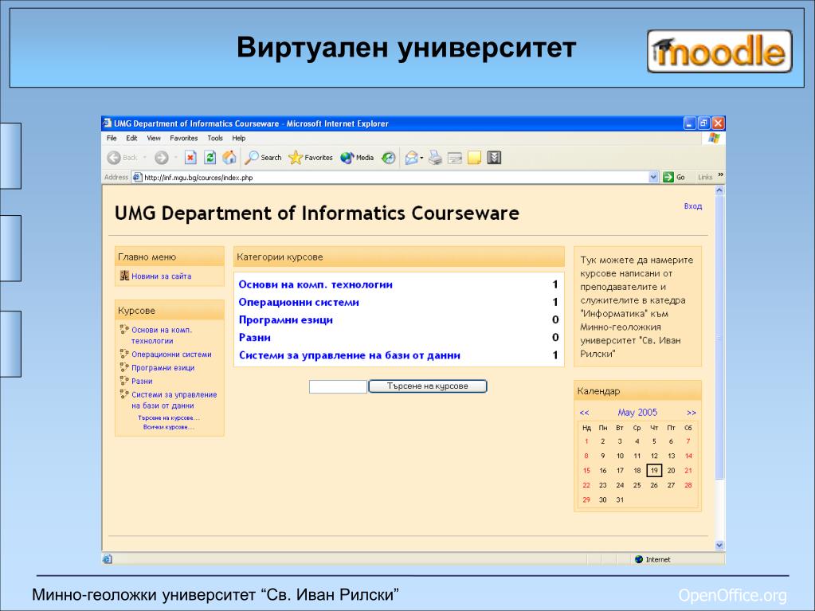The image size is (815, 611).
Task: Click the page icon in the address bar
Action: (x=137, y=177)
